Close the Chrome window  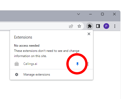pyautogui.click(x=114, y=14)
